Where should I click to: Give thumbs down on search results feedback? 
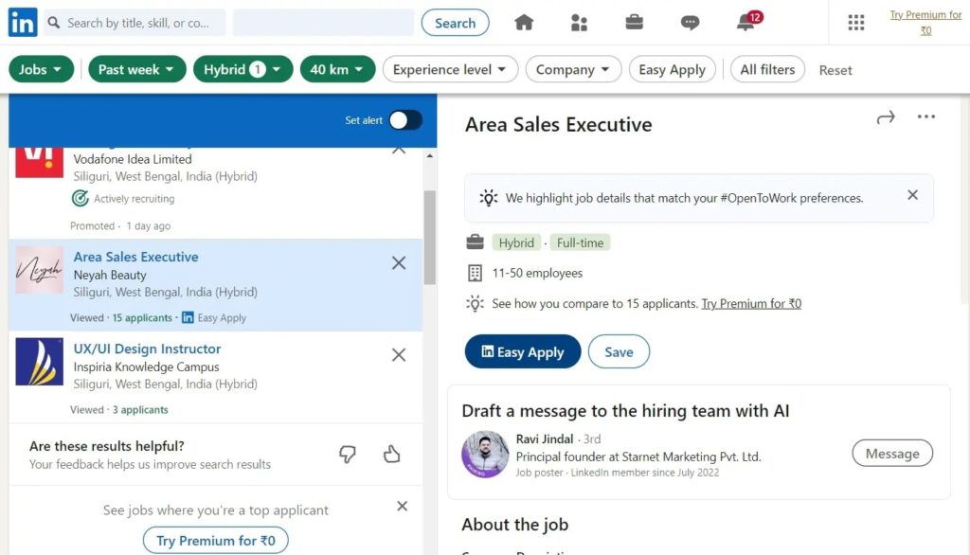(x=348, y=454)
